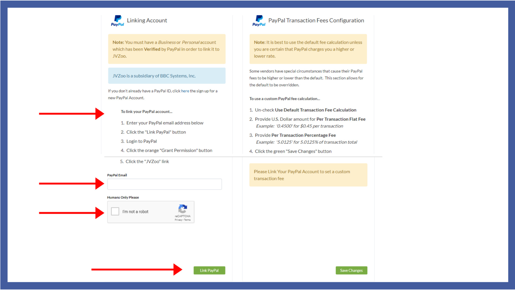Screen dimensions: 515x290
Task: Click the reCAPTCHA logo icon
Action: click(x=183, y=209)
